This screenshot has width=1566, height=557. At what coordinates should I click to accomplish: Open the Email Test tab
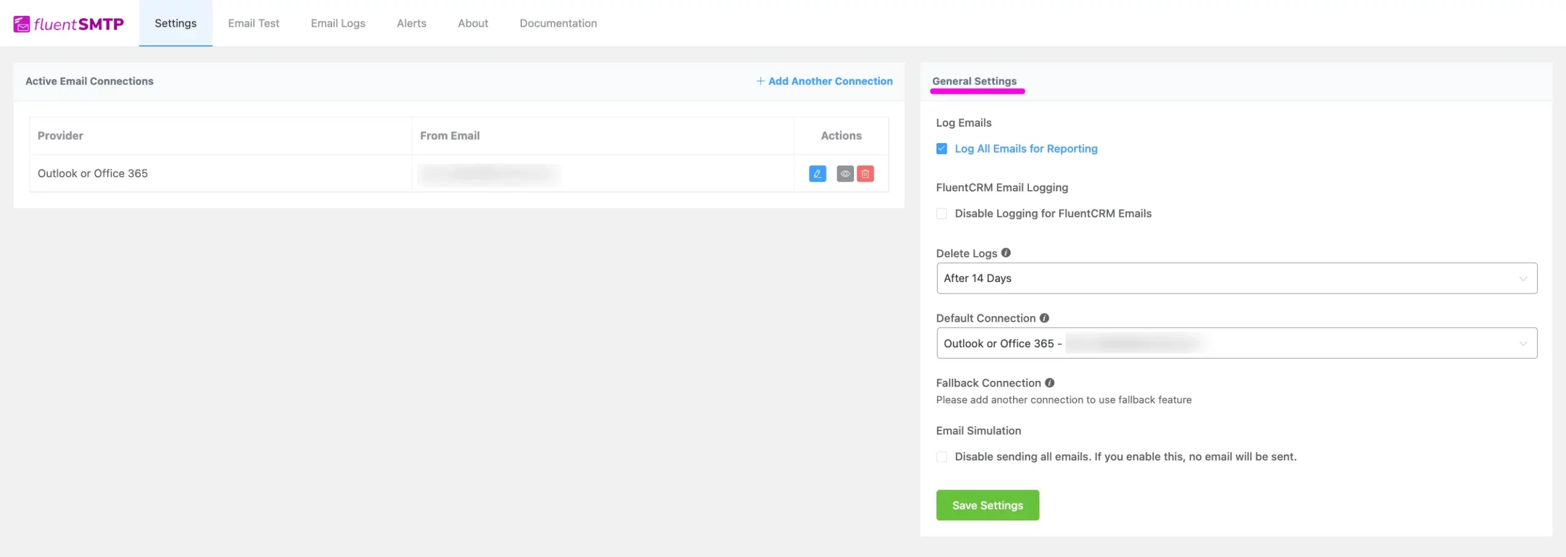tap(253, 23)
